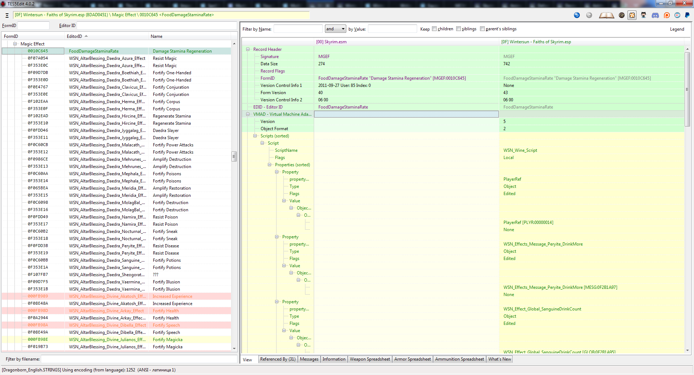This screenshot has width=694, height=375.
Task: Click the [0F] Wintersun column header
Action: coord(592,42)
